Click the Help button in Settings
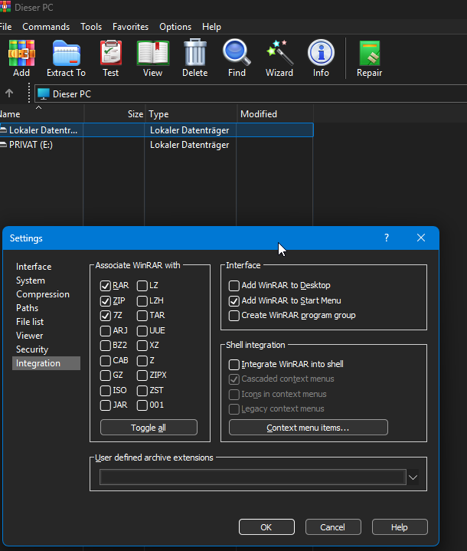This screenshot has width=467, height=551. [400, 527]
